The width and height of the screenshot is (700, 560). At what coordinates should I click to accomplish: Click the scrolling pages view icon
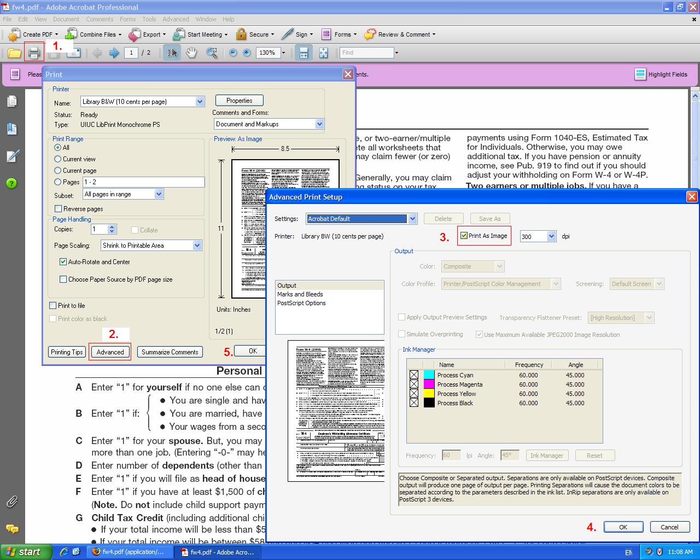[x=304, y=53]
